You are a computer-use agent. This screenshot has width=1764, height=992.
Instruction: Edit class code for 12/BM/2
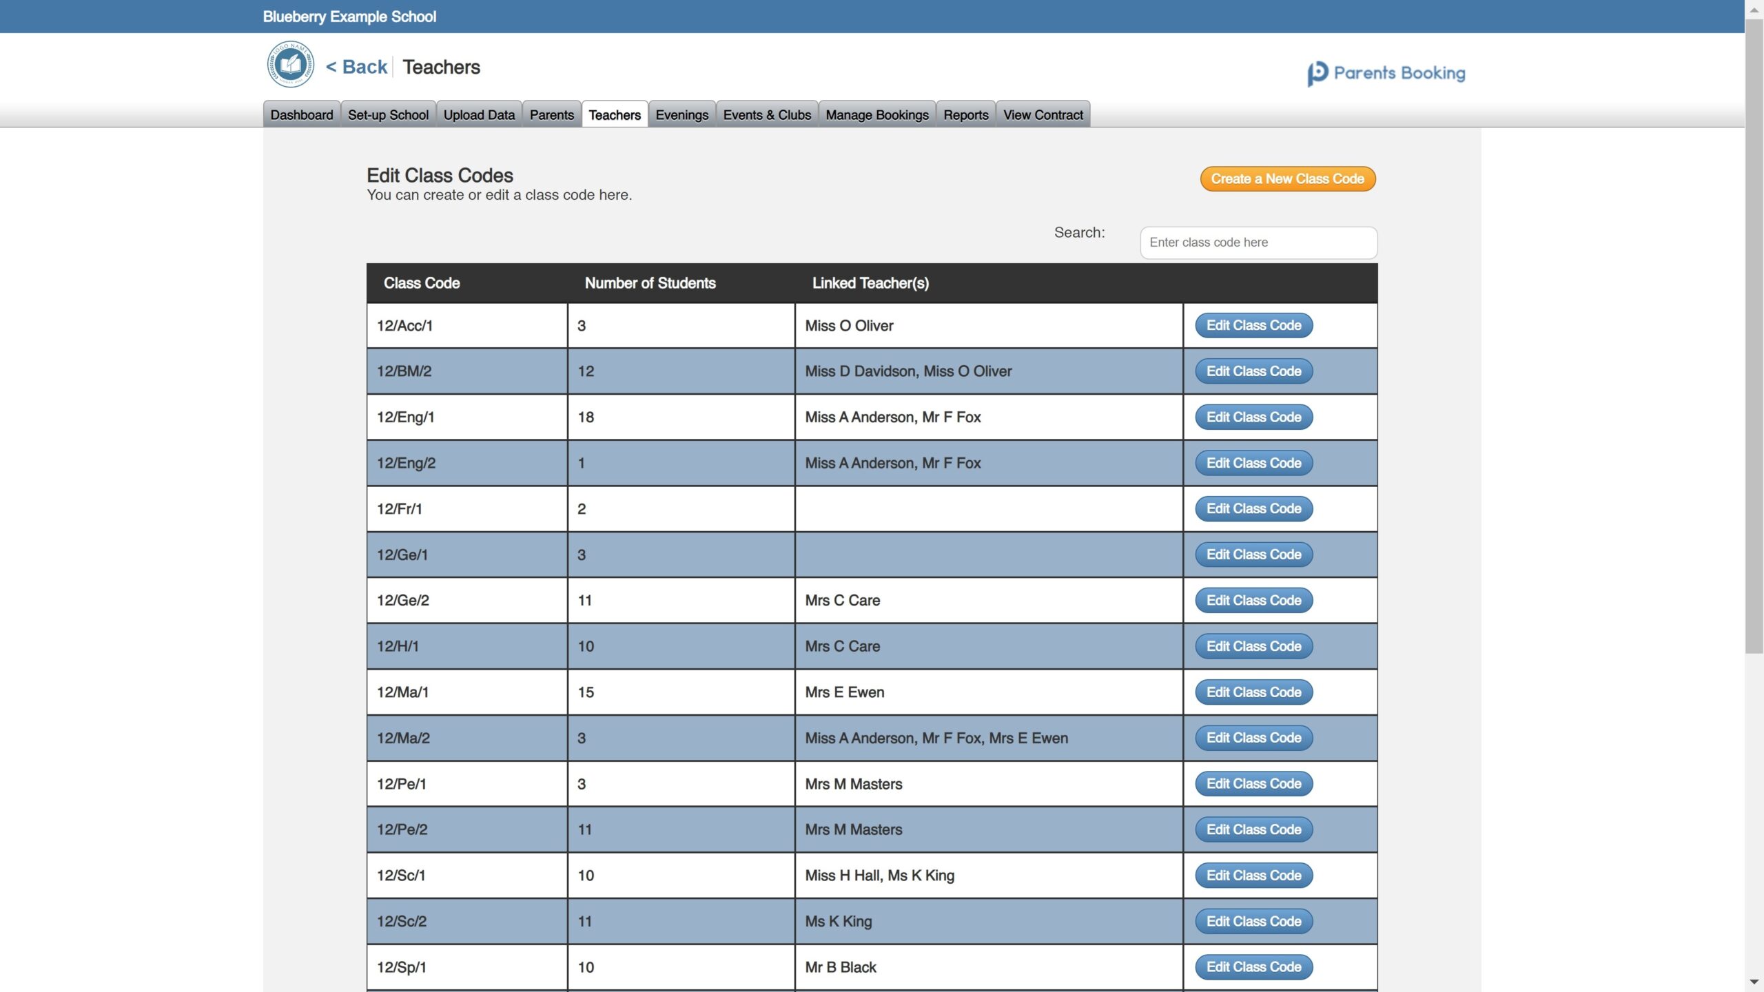point(1253,371)
